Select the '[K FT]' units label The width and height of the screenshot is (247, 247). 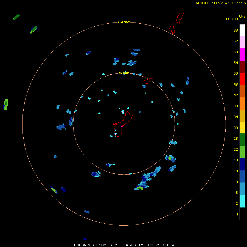[x=232, y=19]
